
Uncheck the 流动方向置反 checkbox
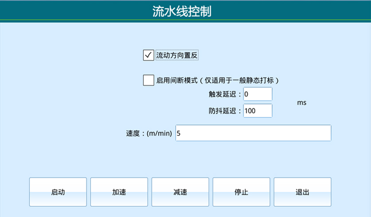tap(148, 55)
